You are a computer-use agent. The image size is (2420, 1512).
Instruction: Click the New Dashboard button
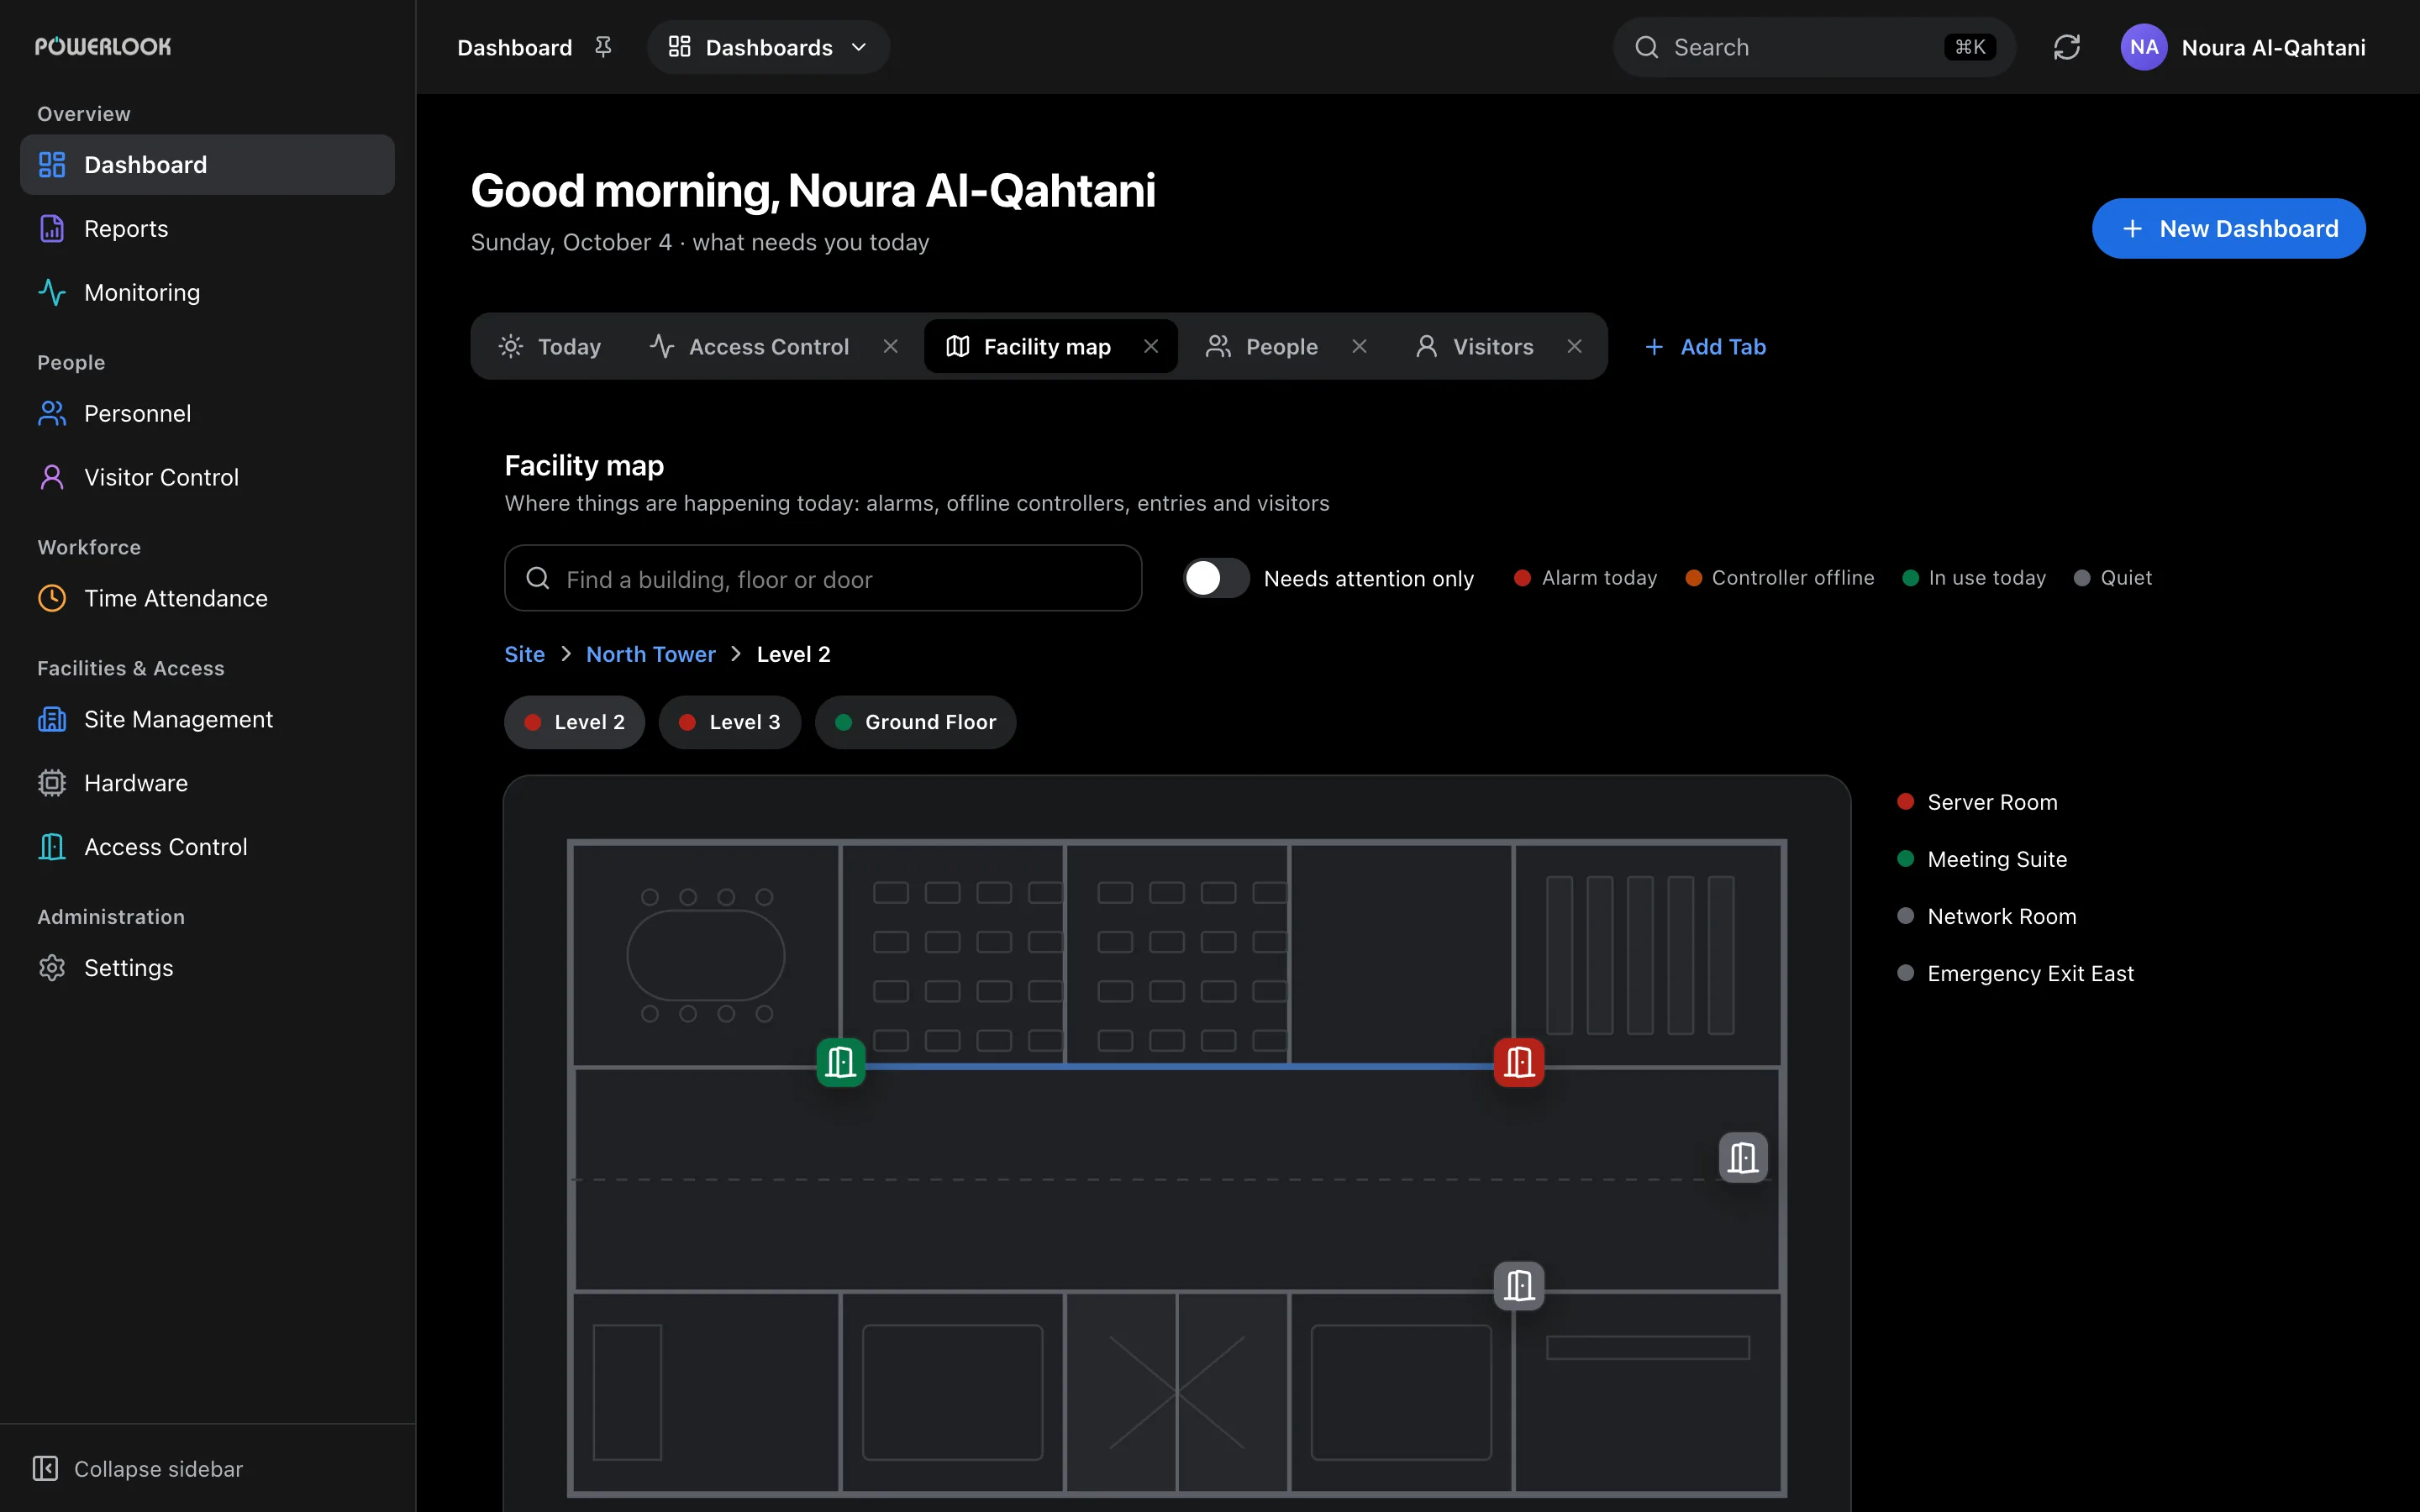[2228, 229]
